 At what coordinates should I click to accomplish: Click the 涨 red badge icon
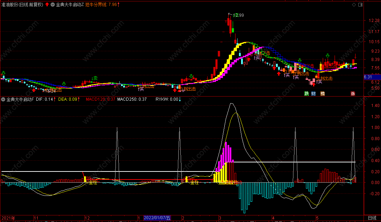pos(353,94)
